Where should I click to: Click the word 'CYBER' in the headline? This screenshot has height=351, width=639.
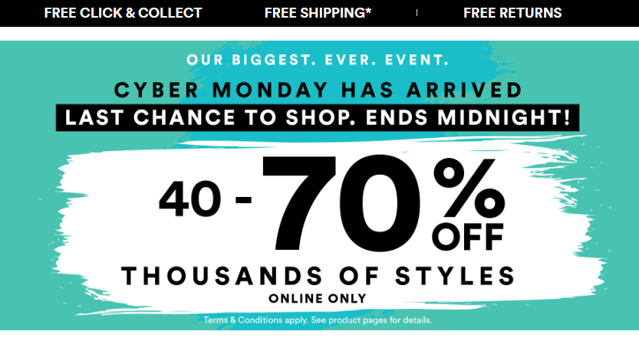156,90
